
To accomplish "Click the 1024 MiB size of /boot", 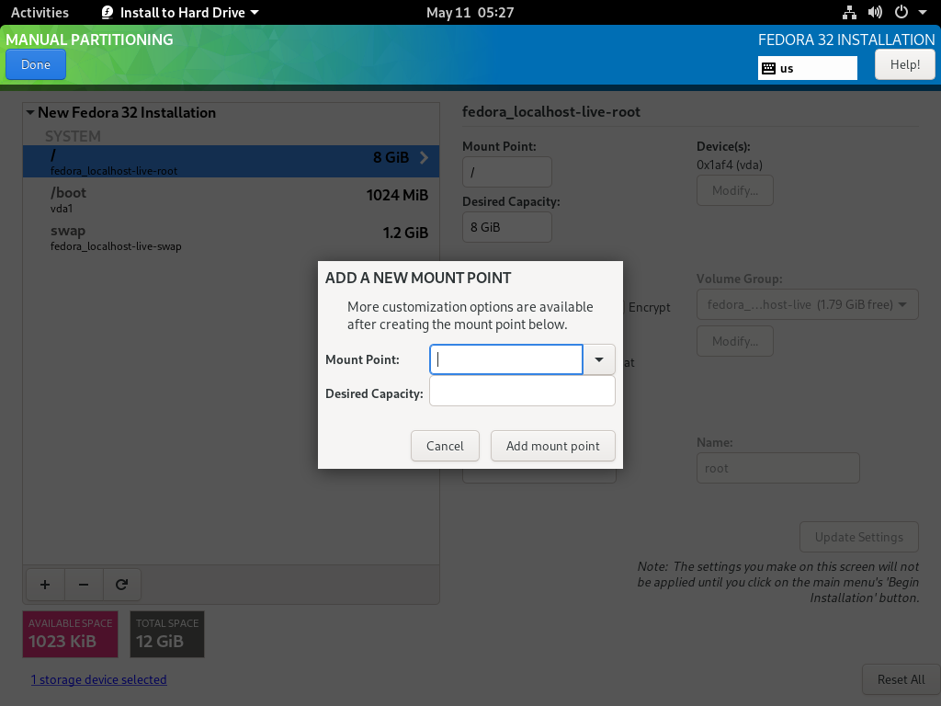I will (x=397, y=195).
